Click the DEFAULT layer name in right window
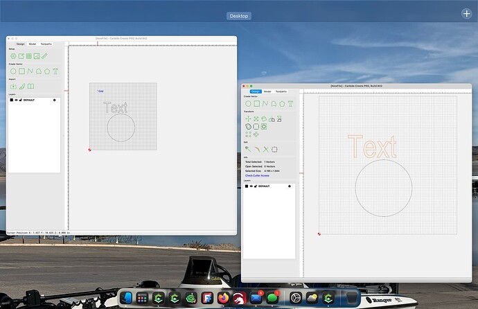Screen dimensions: 478x309 tap(264, 186)
